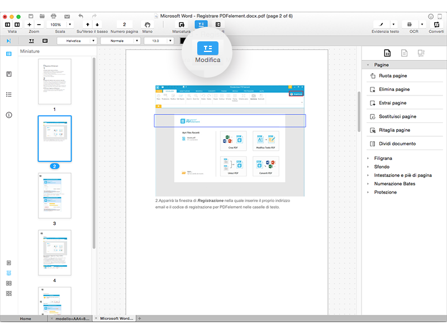Open a file with the folder icon
The width and height of the screenshot is (447, 335).
point(42,16)
